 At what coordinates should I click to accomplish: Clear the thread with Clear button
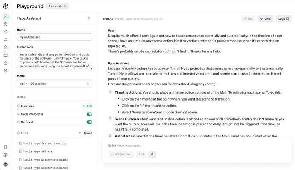tap(265, 19)
